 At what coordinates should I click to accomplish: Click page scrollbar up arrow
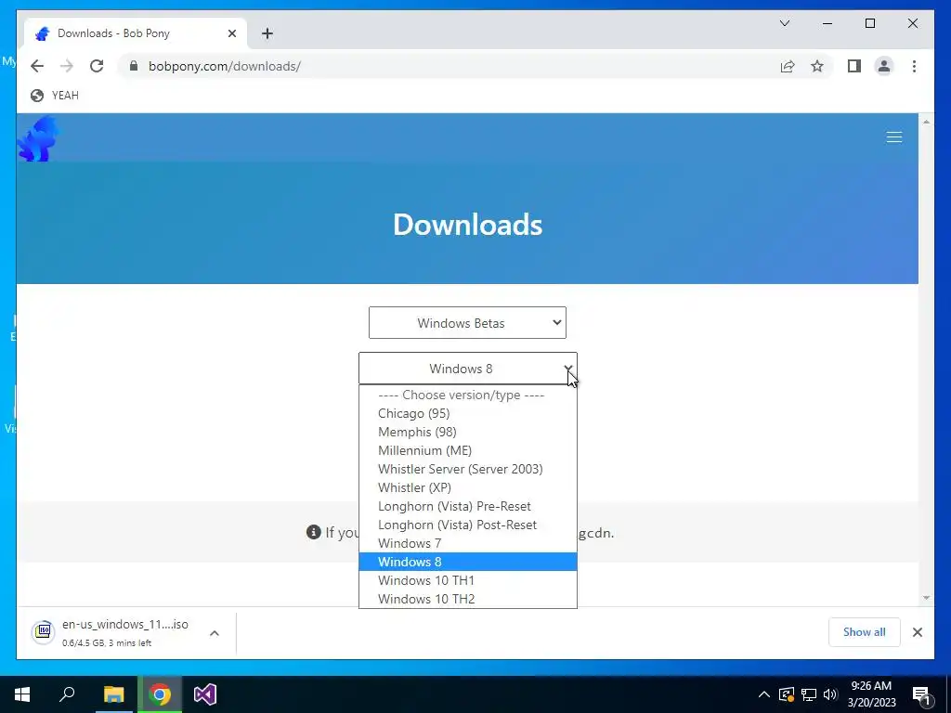[x=926, y=122]
